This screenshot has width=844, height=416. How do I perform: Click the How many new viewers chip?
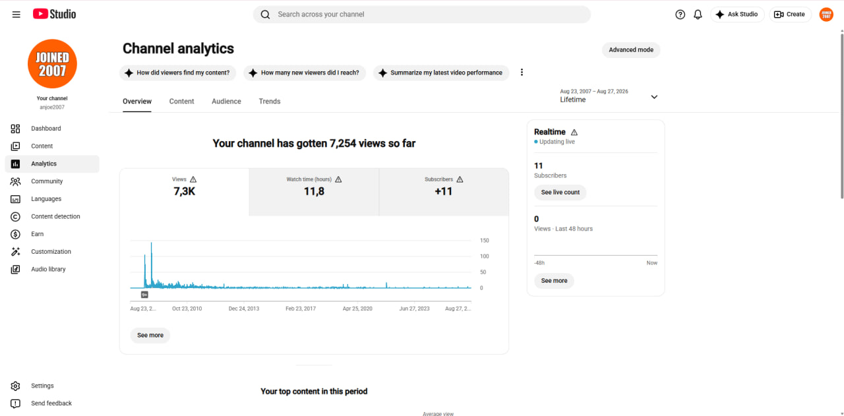(x=305, y=73)
